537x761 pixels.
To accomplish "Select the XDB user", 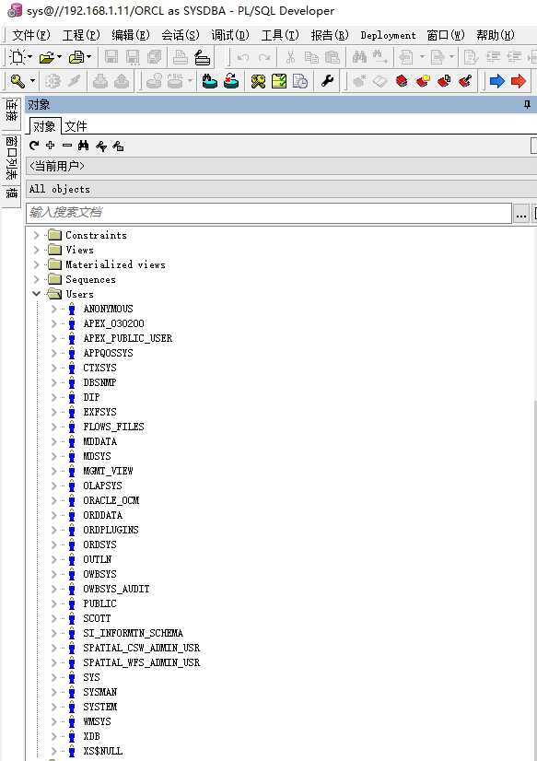I will (x=91, y=736).
